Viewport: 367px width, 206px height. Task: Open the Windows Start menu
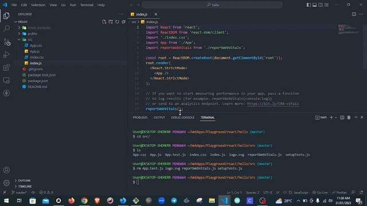tap(6, 201)
